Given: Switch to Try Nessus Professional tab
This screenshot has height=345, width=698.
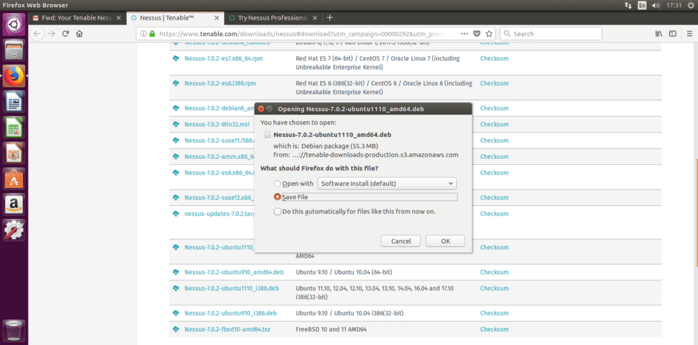Looking at the screenshot, I should 273,18.
